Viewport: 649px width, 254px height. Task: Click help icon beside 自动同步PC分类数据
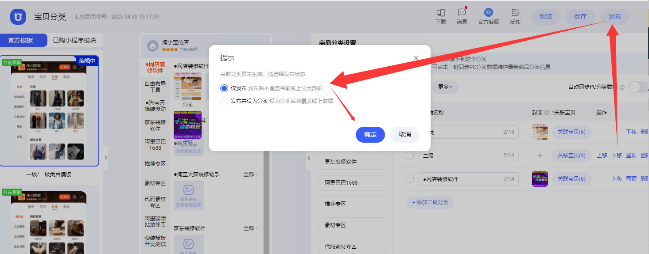[x=622, y=87]
